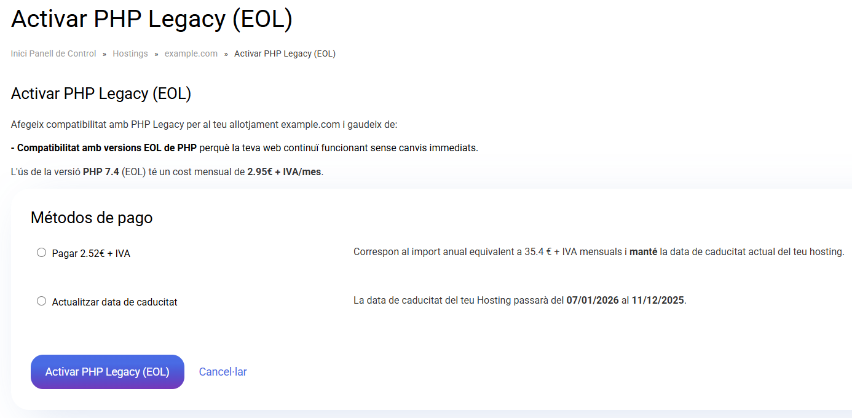Click the "Afegeix compatibilitat amb PHP Legacy" intro sentence

[x=204, y=125]
